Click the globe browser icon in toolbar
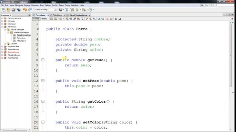 pyautogui.click(x=60, y=10)
